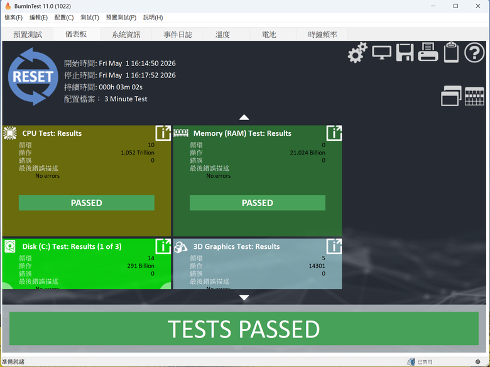The width and height of the screenshot is (490, 367).
Task: Switch to the 系統資訊 tab
Action: tap(126, 35)
